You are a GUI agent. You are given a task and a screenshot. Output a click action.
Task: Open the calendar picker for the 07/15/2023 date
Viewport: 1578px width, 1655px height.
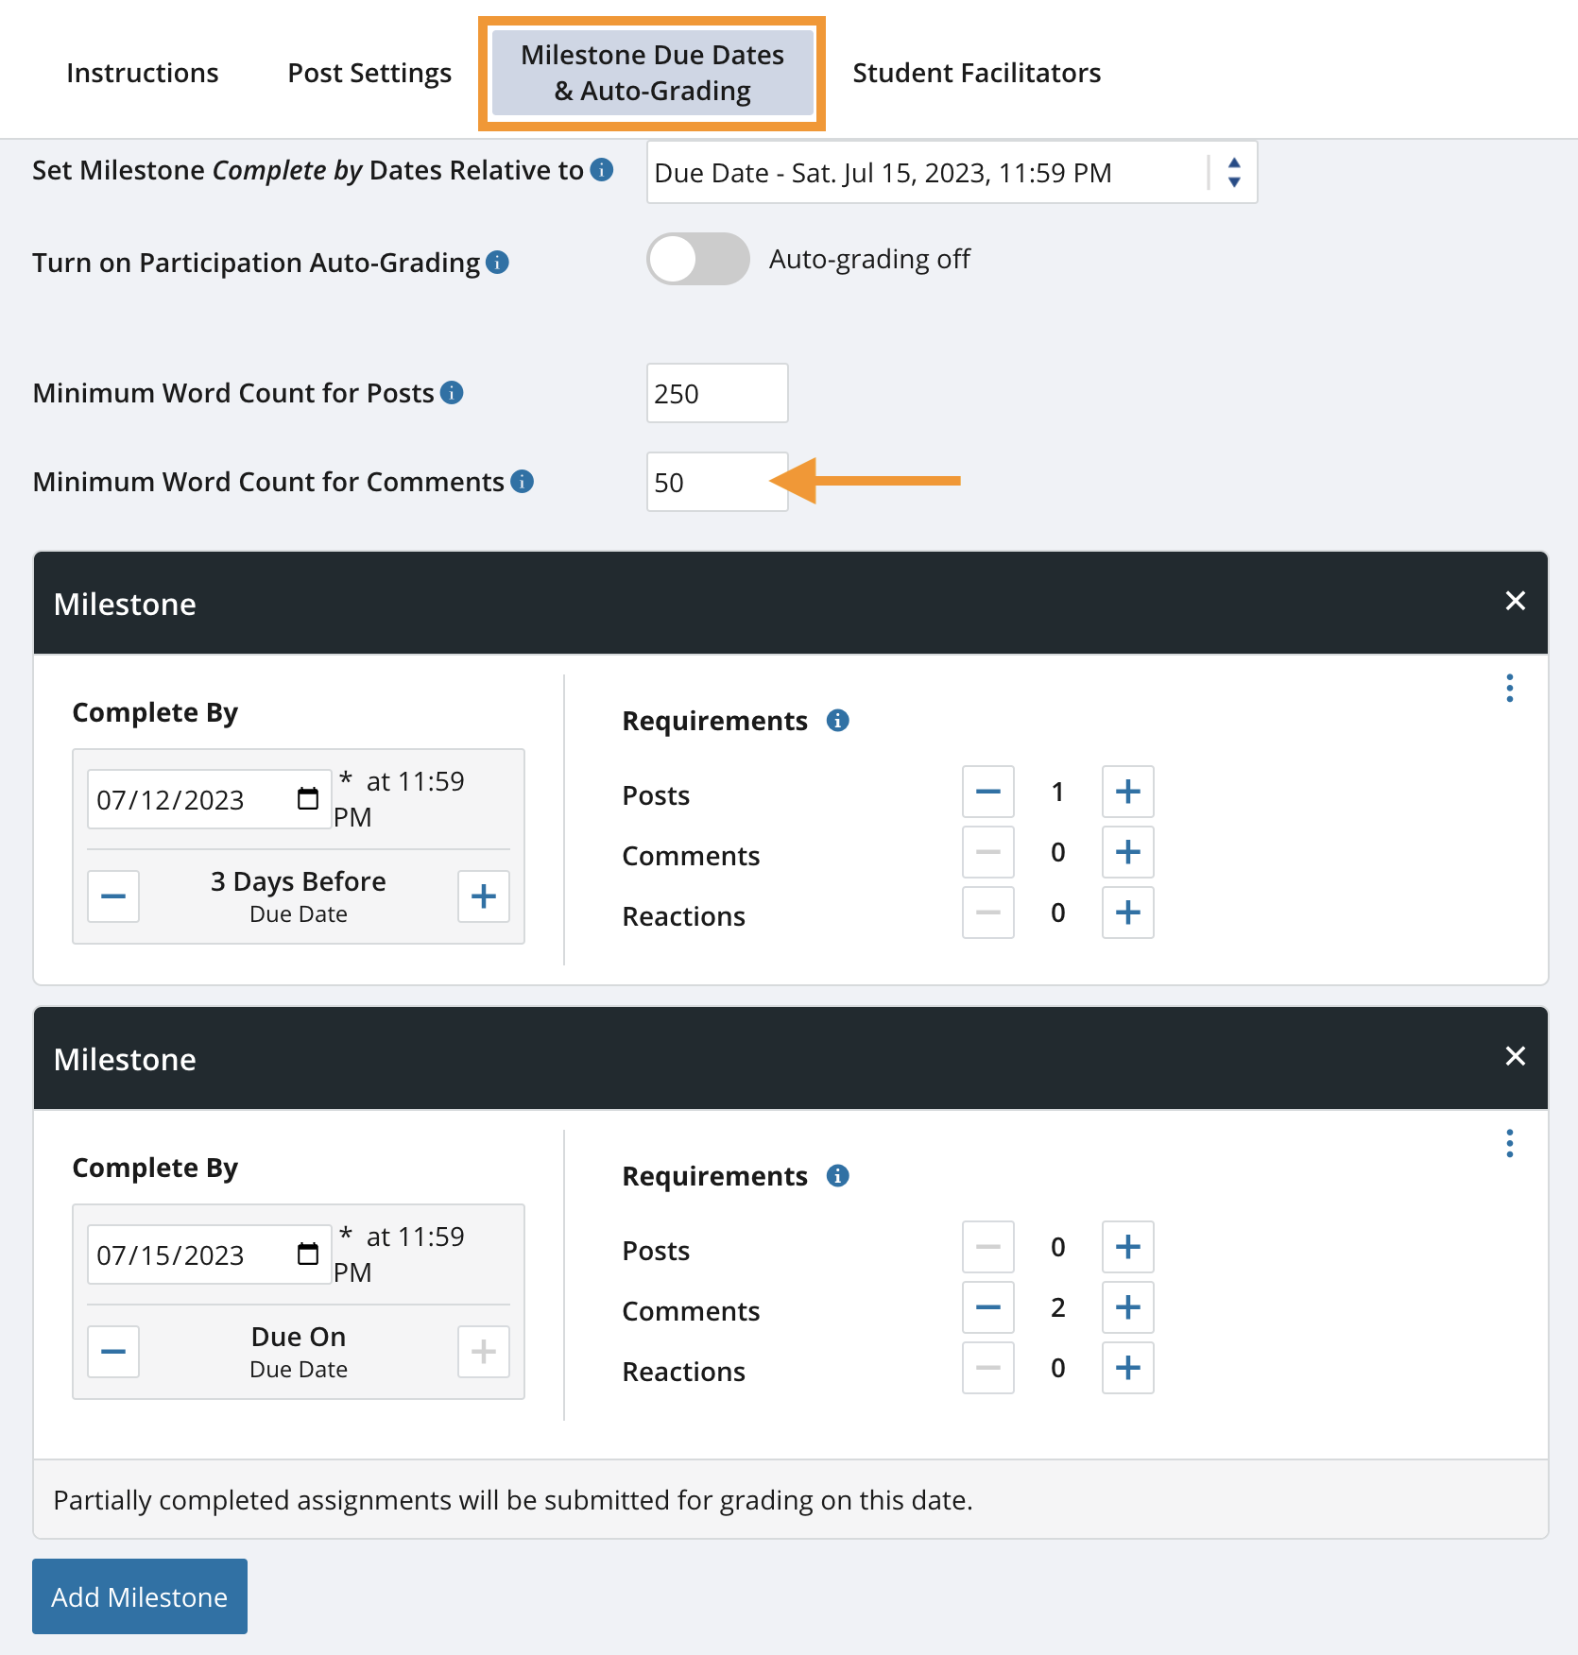(306, 1254)
